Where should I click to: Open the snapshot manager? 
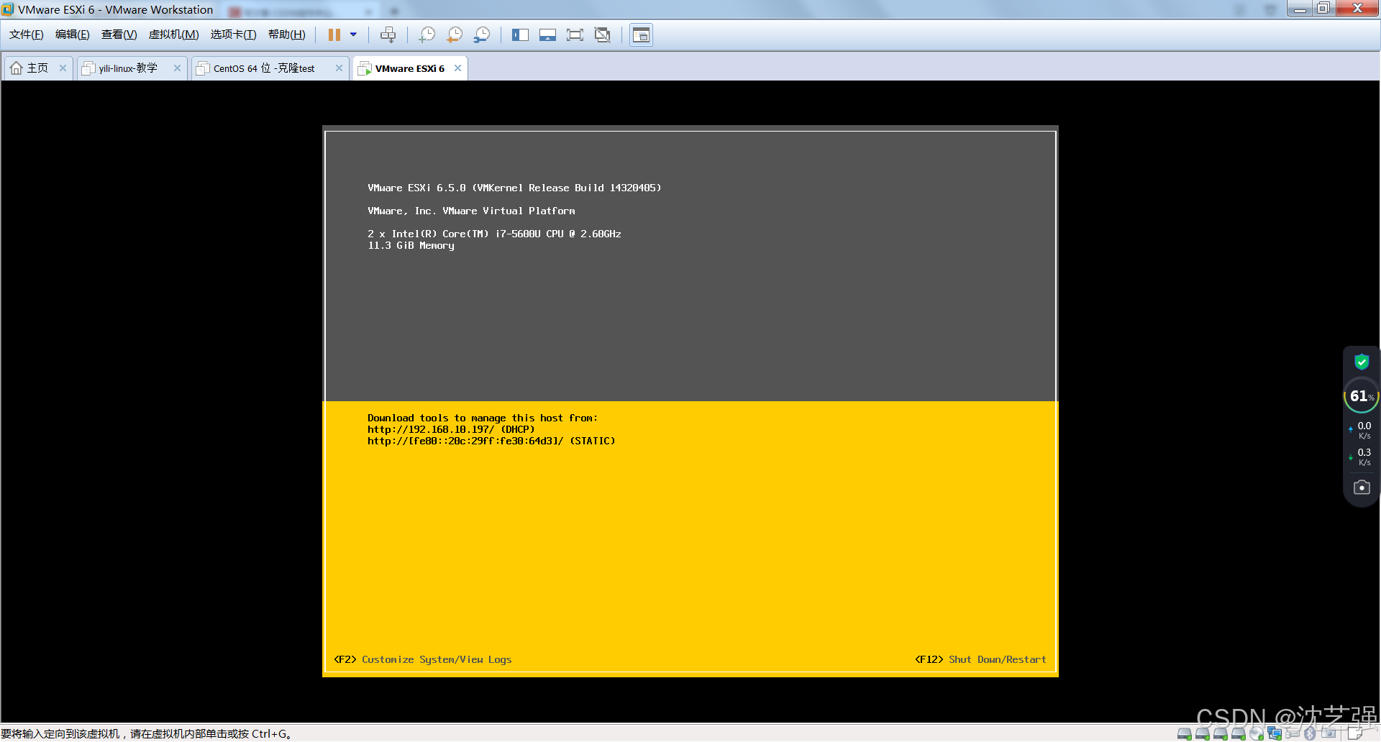(x=482, y=35)
